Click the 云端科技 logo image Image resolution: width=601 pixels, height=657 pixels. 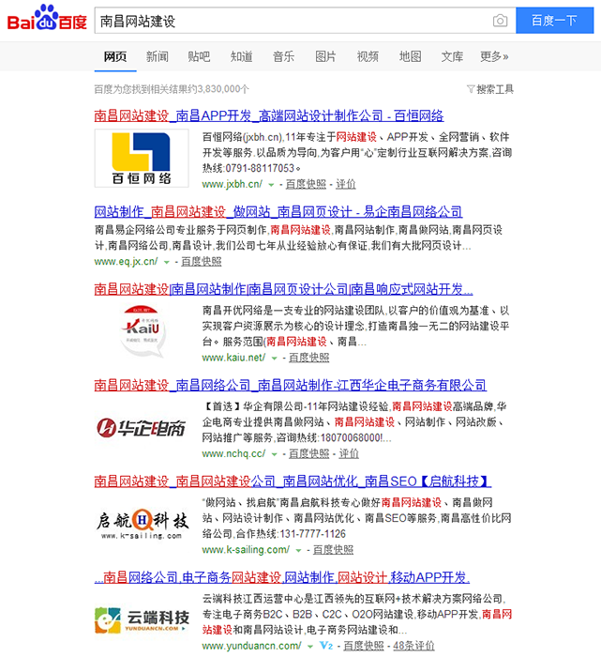click(140, 619)
